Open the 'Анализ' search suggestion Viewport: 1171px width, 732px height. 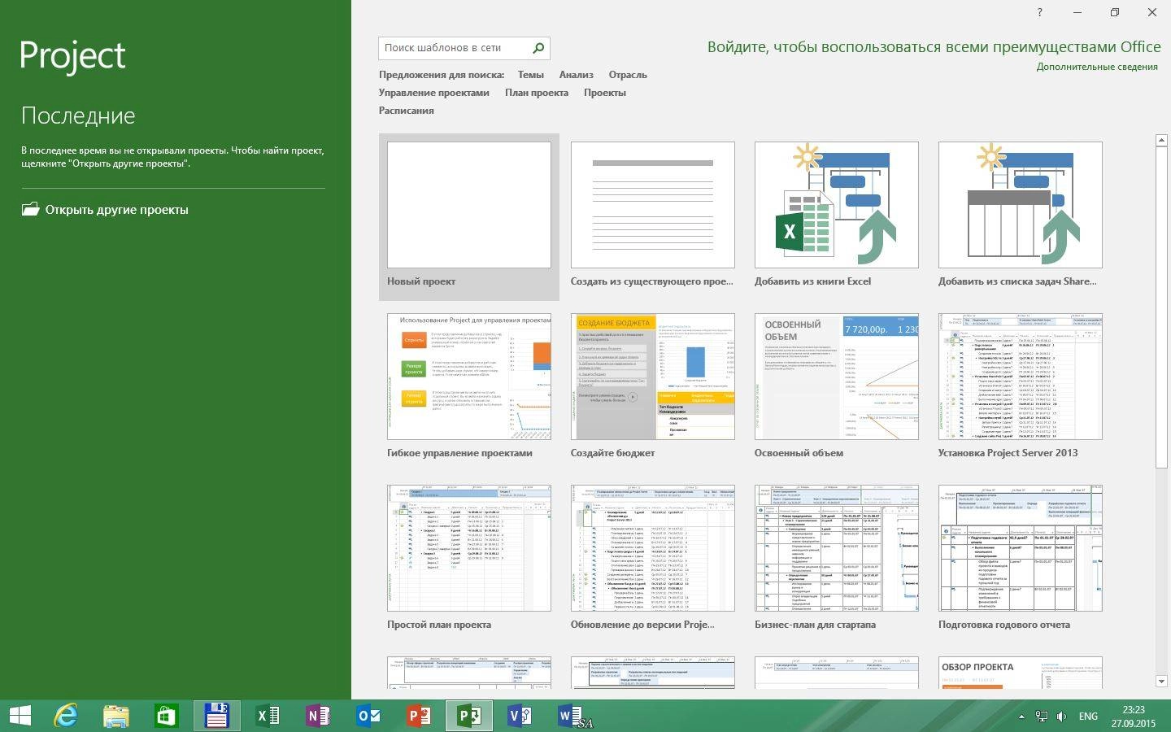(576, 75)
